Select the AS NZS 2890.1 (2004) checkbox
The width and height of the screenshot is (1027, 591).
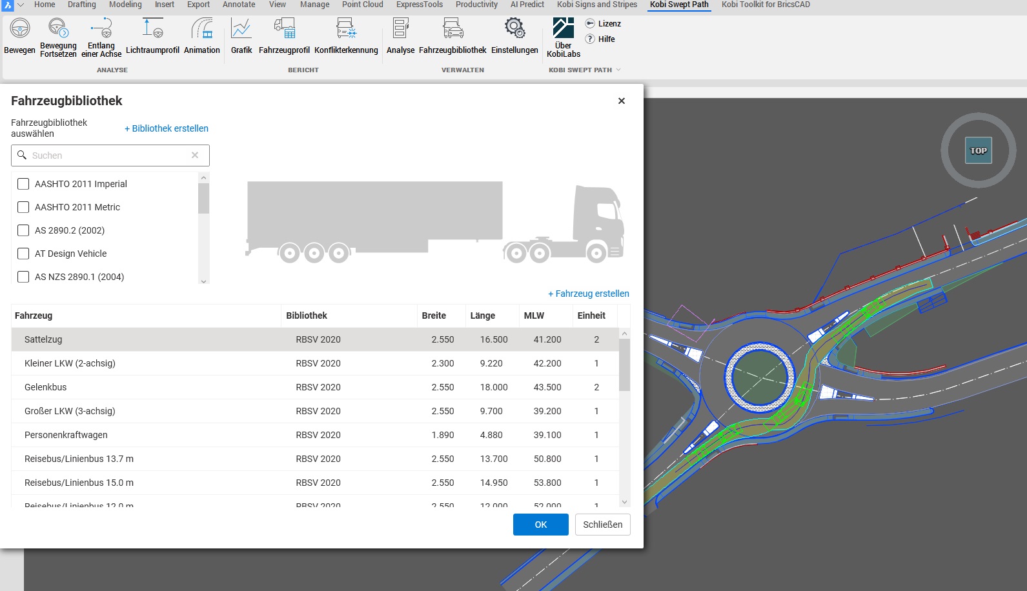tap(23, 277)
